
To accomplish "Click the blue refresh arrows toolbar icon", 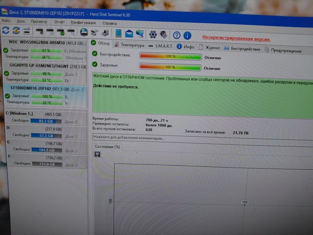I will [x=6, y=30].
